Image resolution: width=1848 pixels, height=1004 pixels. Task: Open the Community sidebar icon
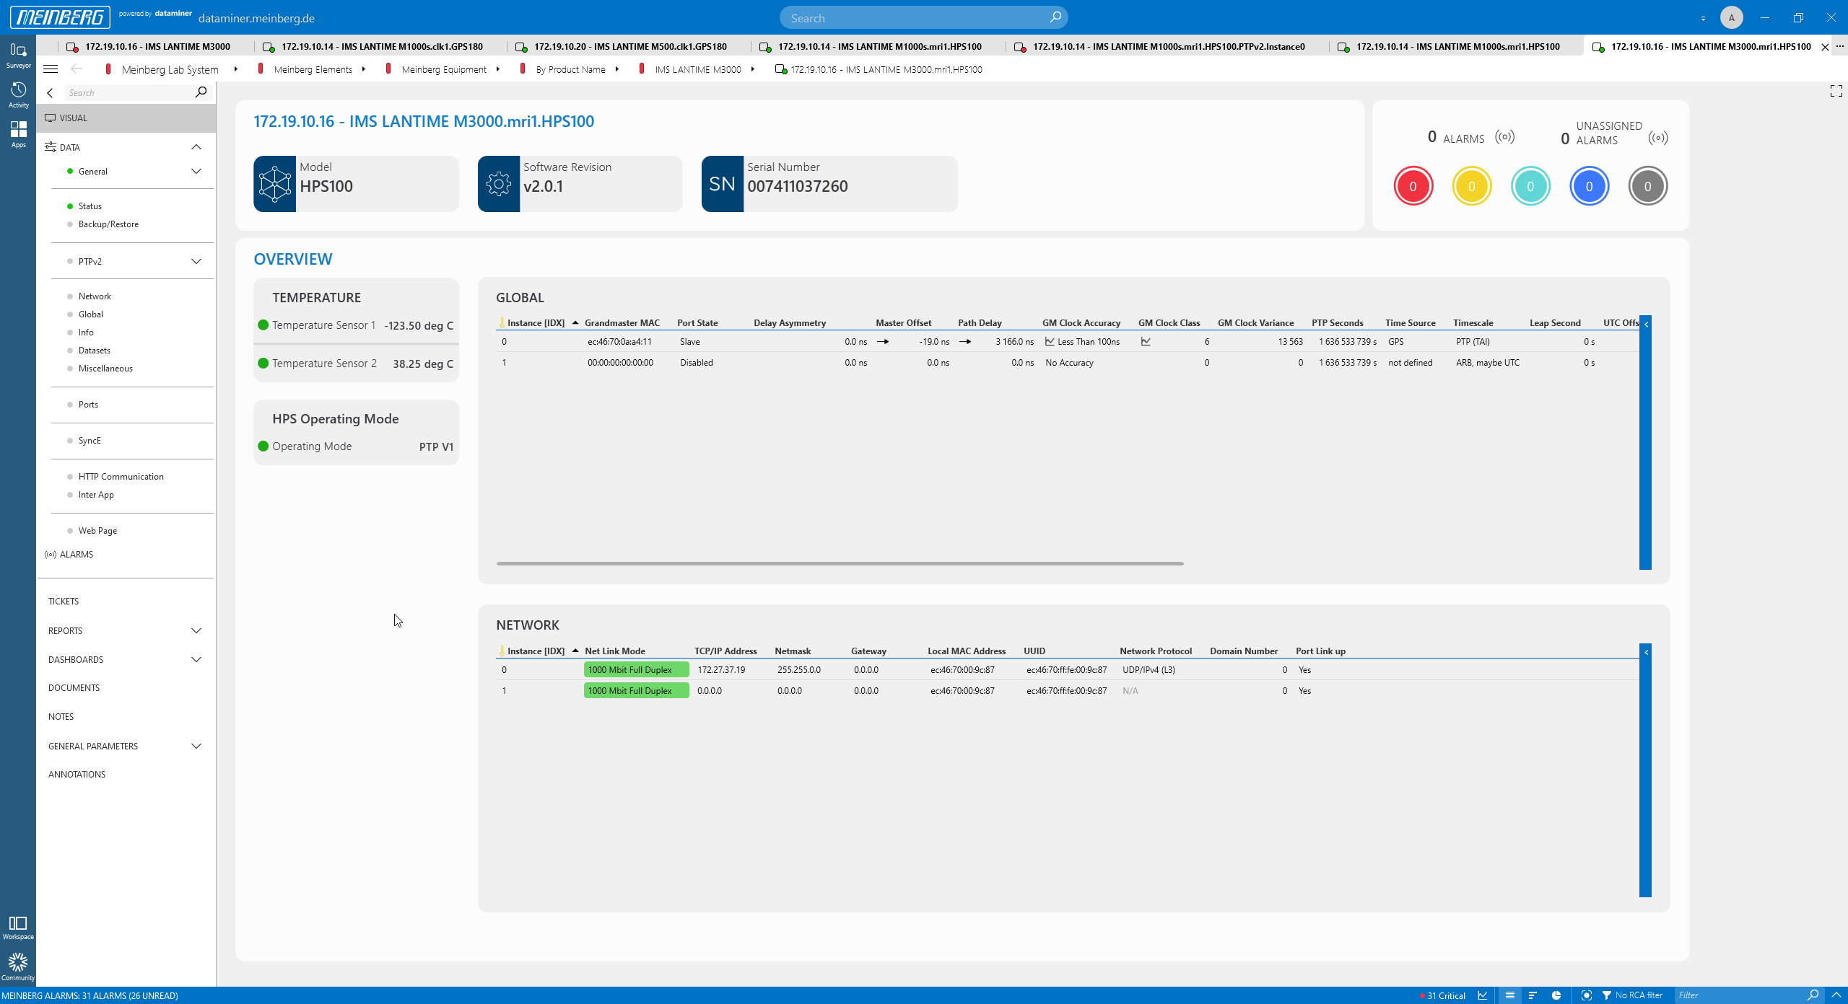point(18,967)
